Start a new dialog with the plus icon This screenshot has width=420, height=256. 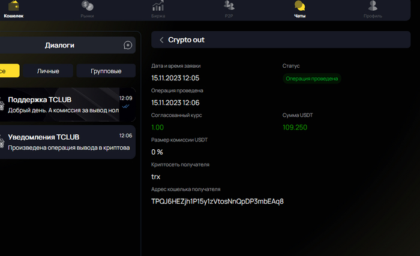tap(128, 45)
